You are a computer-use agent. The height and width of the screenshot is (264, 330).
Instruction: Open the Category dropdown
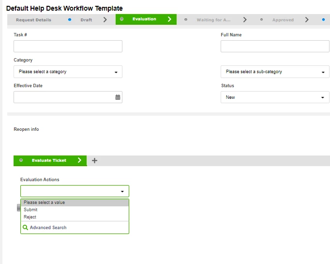(68, 72)
